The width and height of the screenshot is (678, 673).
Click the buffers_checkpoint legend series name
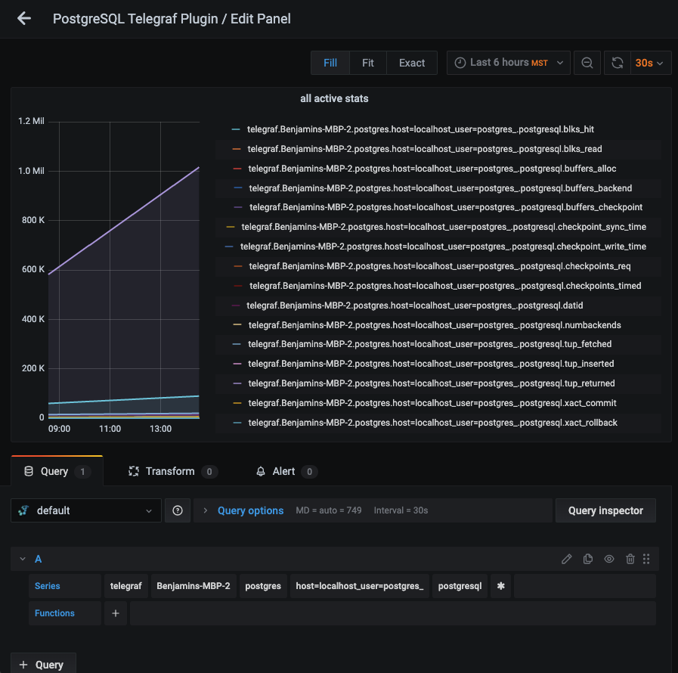pos(446,207)
